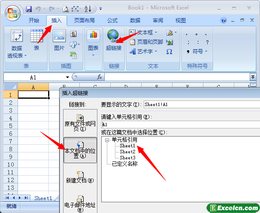The height and width of the screenshot is (213, 260).
Task: Choose 本文档中的位置 link option
Action: coord(80,150)
